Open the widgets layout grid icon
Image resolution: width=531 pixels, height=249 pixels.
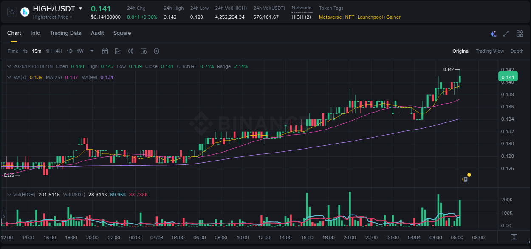point(520,33)
